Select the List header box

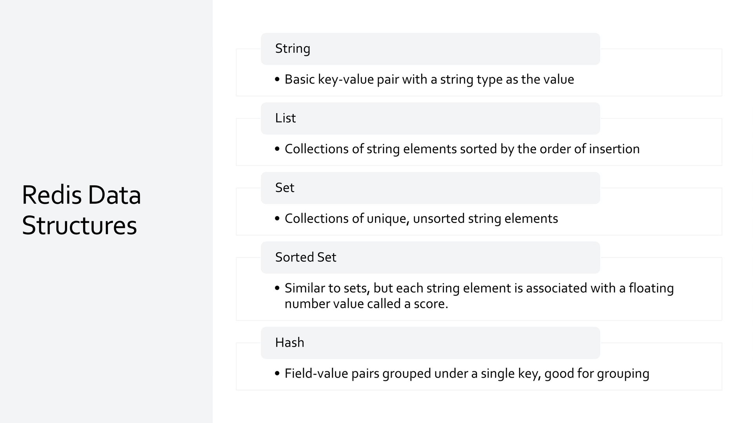point(430,118)
